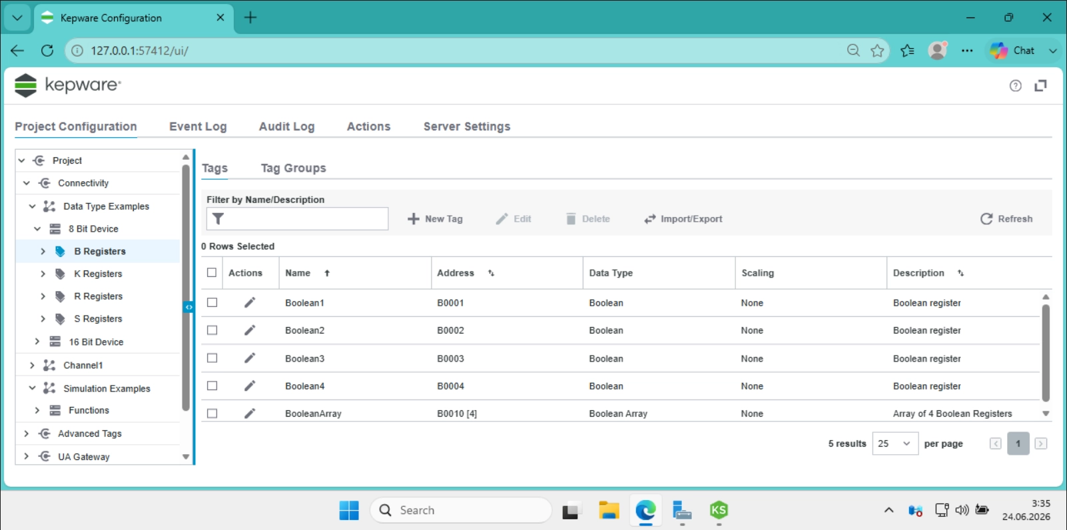Open the Windows Start menu
Viewport: 1067px width, 530px height.
click(x=349, y=511)
